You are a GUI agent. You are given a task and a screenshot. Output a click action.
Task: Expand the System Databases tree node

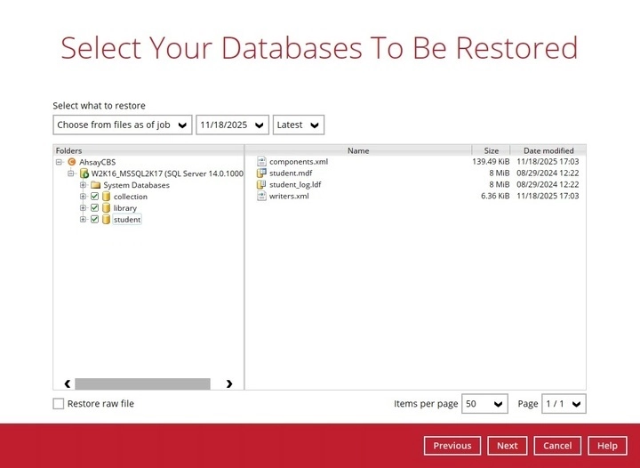83,185
